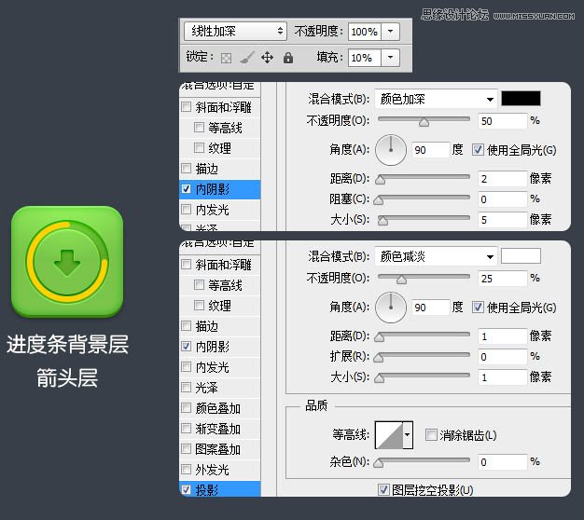Image resolution: width=584 pixels, height=520 pixels.
Task: Select 等高线 sub-item in the 颜色加深 dialog list
Action: [225, 128]
